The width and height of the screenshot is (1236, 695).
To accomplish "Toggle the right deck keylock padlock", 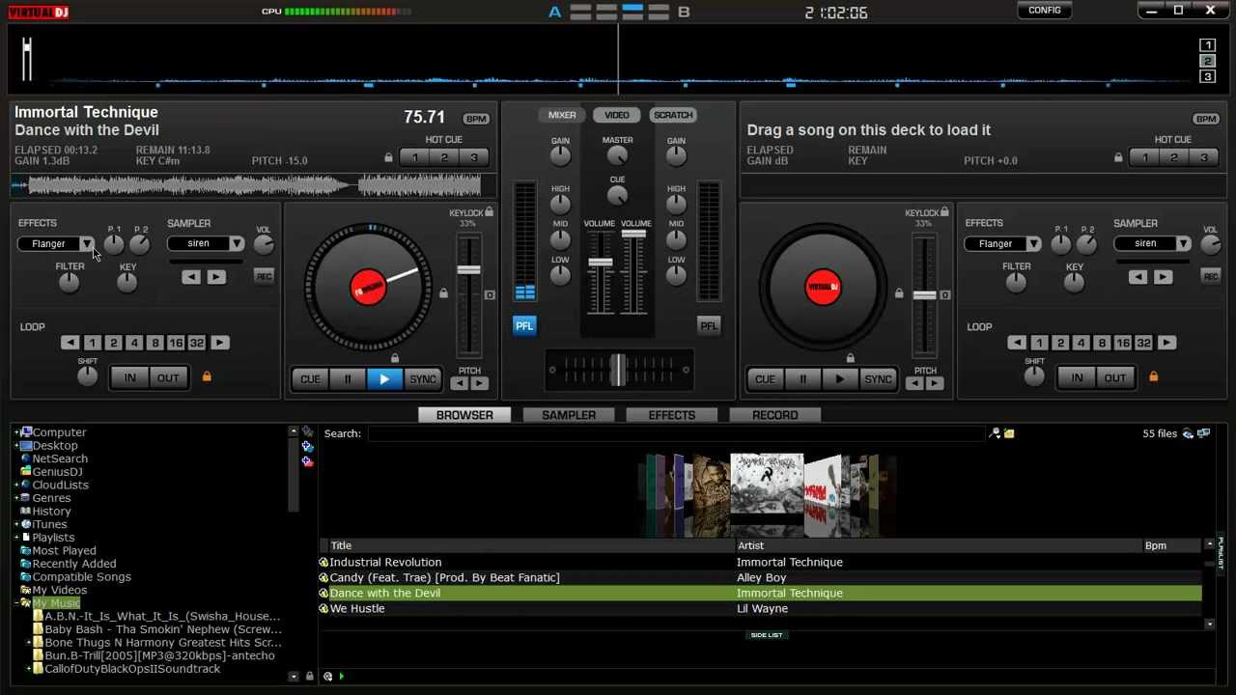I will coord(944,212).
